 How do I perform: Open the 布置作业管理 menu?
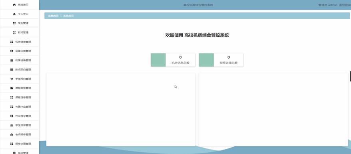tap(20, 107)
